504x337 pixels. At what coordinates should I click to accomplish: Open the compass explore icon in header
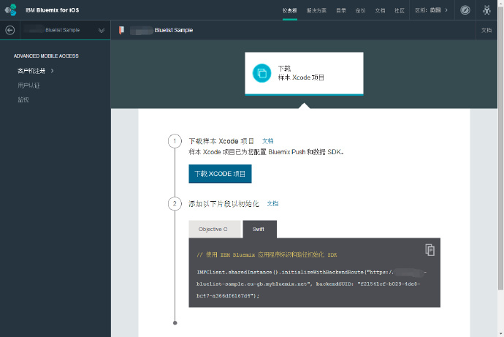click(x=465, y=10)
